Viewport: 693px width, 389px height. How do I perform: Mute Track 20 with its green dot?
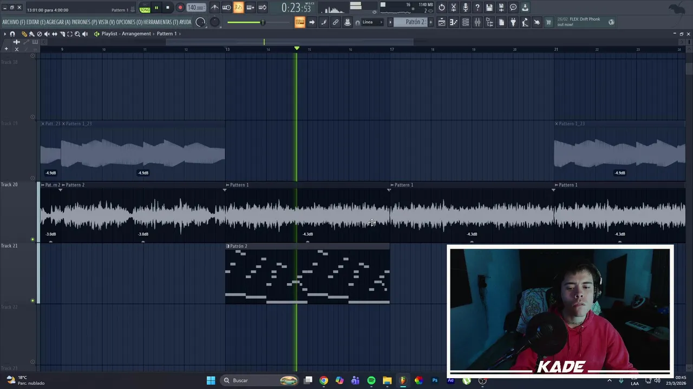click(32, 239)
